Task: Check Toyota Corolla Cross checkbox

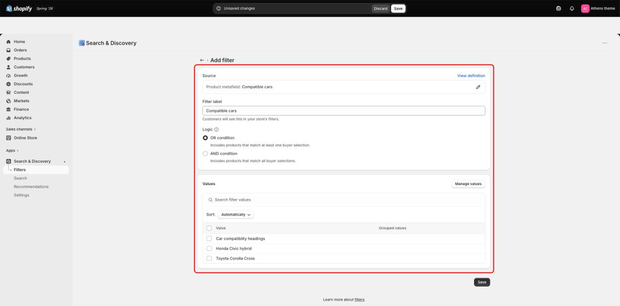Action: click(209, 258)
